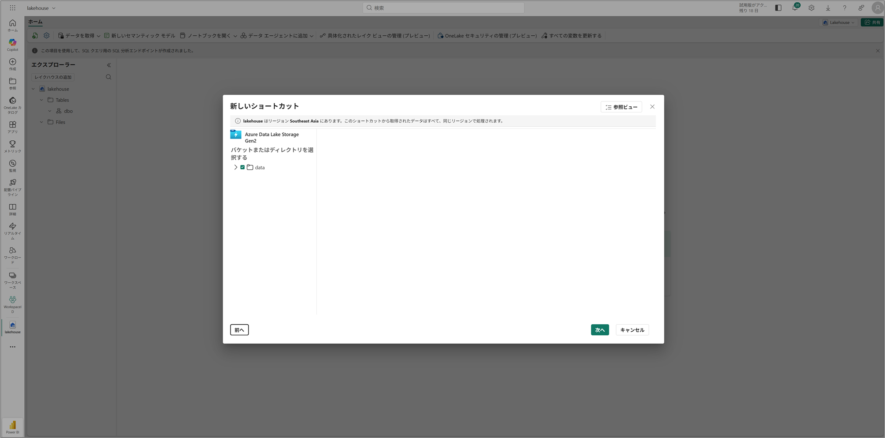Switch to 参照ビュー in dialog
The width and height of the screenshot is (885, 438).
621,107
